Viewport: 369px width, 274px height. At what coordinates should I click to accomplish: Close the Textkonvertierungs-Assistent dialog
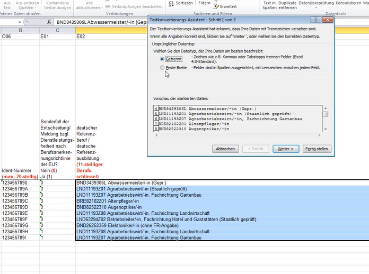tap(328, 19)
